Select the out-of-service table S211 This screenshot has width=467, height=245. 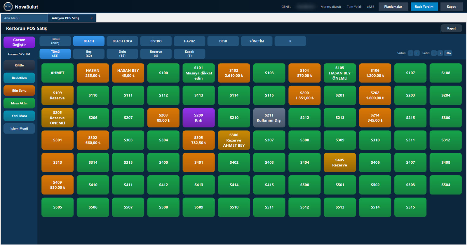[269, 118]
